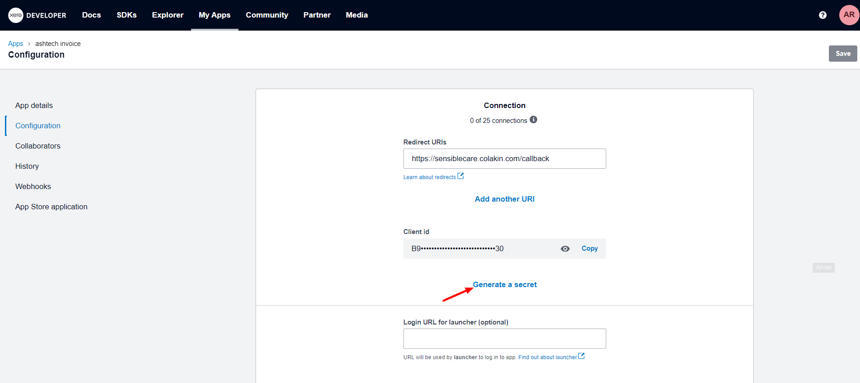Click the Xero Developer logo
Image resolution: width=860 pixels, height=383 pixels.
pyautogui.click(x=37, y=15)
